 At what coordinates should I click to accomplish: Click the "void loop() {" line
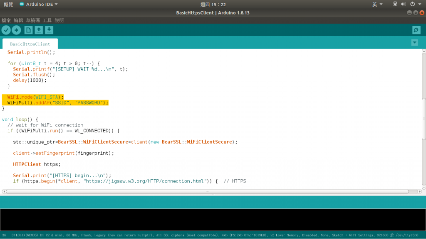click(x=20, y=119)
